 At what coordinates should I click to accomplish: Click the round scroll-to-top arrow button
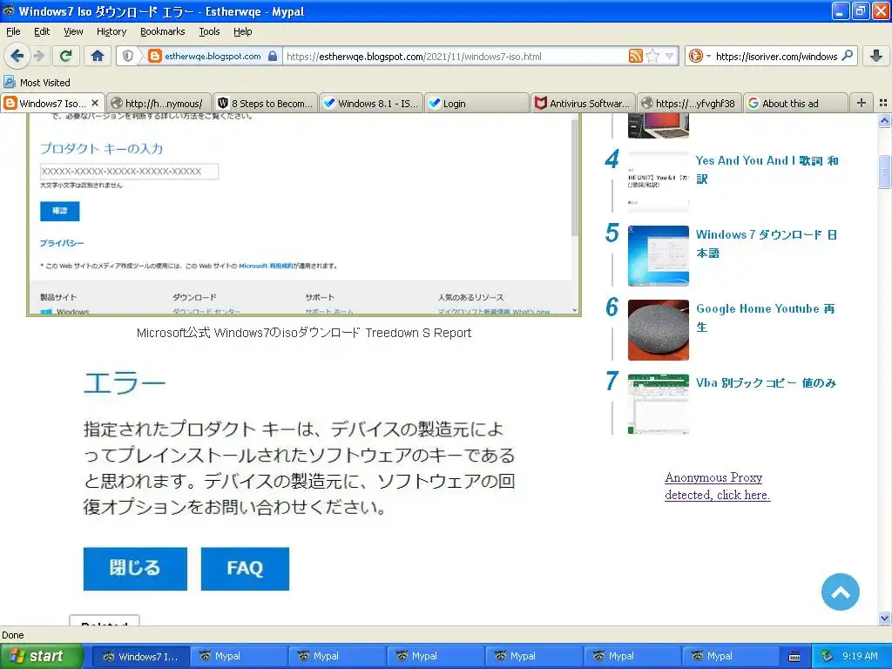841,592
